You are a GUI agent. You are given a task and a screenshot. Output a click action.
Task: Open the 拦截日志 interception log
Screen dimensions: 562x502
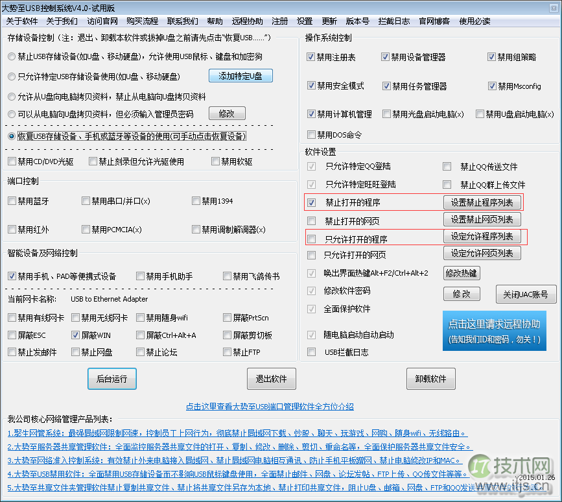pos(393,21)
